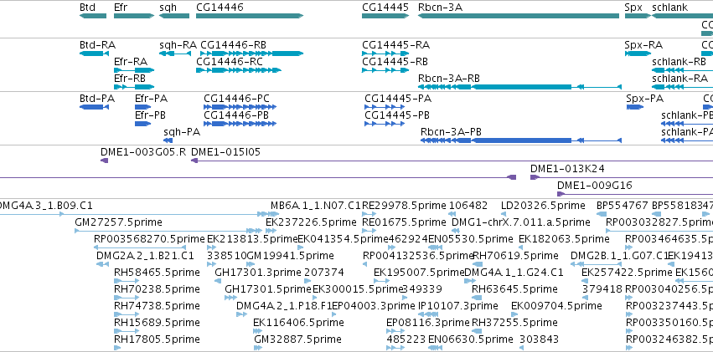Select BAC clone DME1-003G05.R
This screenshot has width=713, height=352.
coord(105,161)
